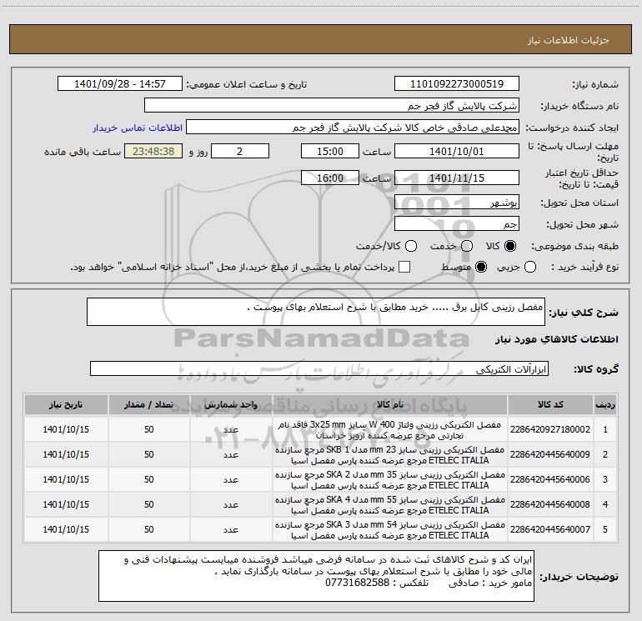The image size is (642, 621).
Task: Open the buyer contact information link
Action: 138,128
